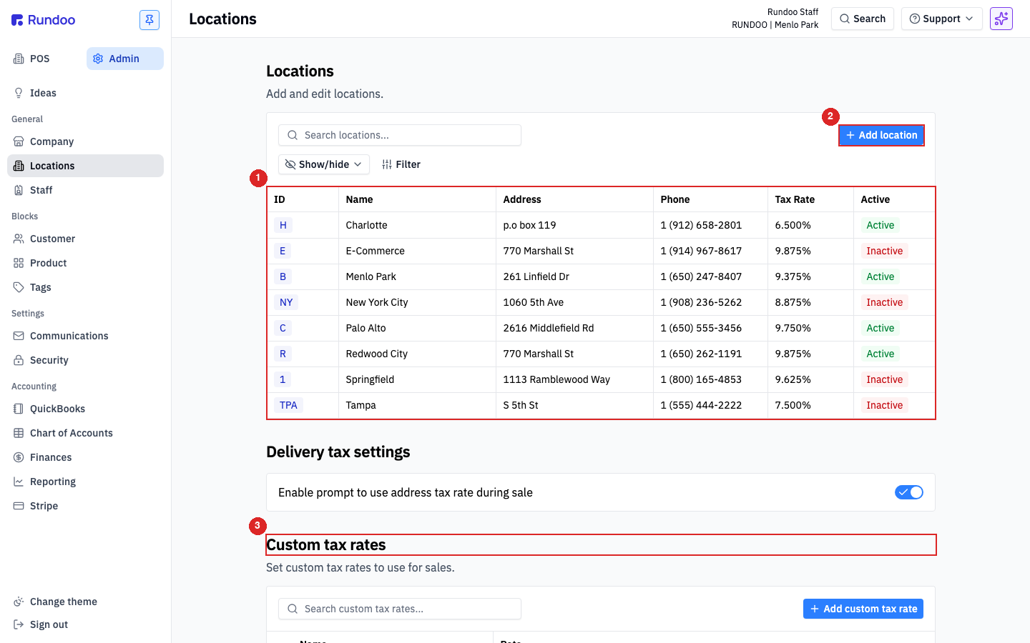This screenshot has width=1030, height=643.
Task: Open location ID H
Action: coord(283,225)
